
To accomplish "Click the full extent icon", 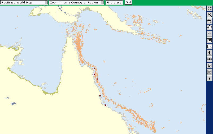I will point(209,9).
